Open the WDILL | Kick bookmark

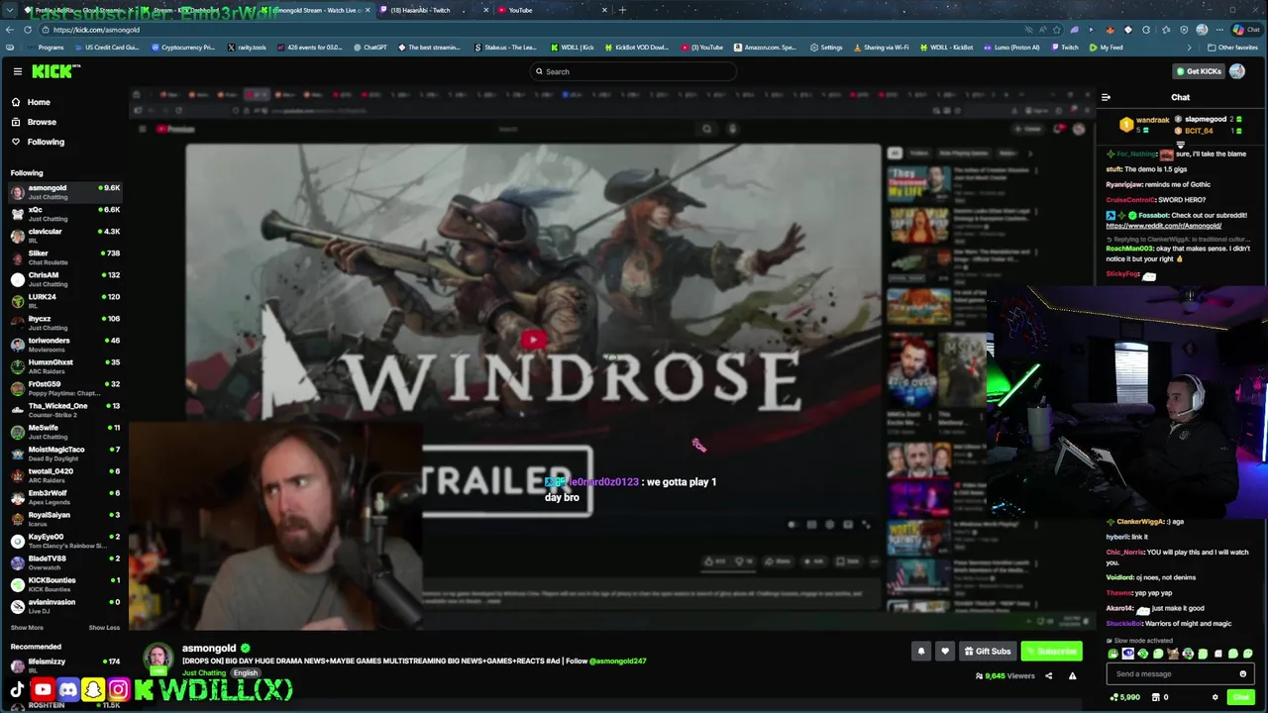[573, 48]
